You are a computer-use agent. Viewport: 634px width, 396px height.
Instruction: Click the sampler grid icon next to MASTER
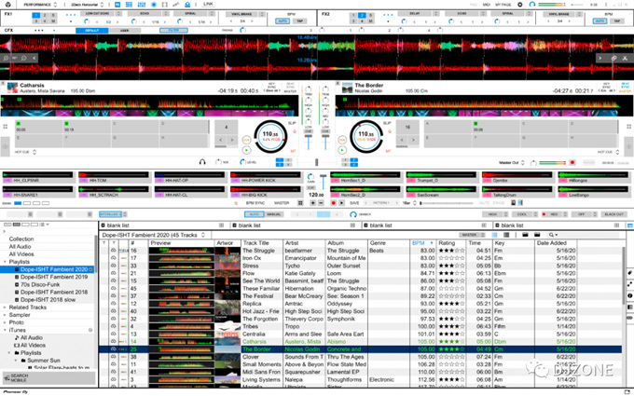click(300, 203)
